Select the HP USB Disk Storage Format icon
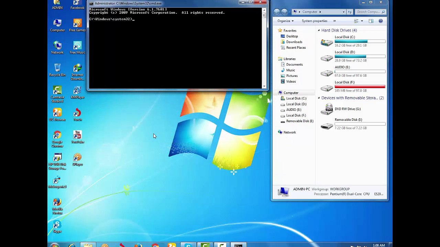This screenshot has width=440, height=247. click(57, 161)
